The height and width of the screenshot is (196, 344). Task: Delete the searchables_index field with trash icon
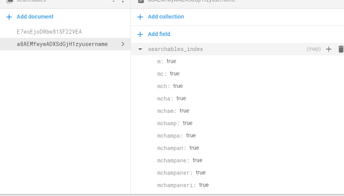[341, 49]
